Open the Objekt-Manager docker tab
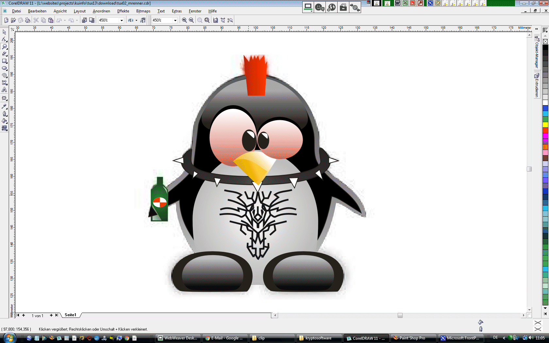Image resolution: width=549 pixels, height=343 pixels. point(537,52)
